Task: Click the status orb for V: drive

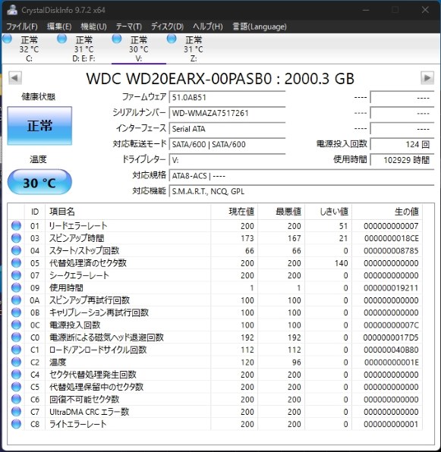Action: (117, 39)
